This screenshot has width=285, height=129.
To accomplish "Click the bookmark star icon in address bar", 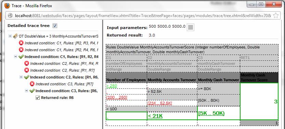I will (275, 16).
